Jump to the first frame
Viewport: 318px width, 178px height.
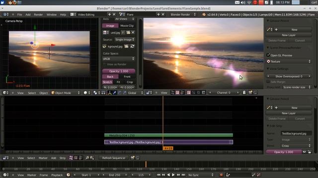coord(159,175)
